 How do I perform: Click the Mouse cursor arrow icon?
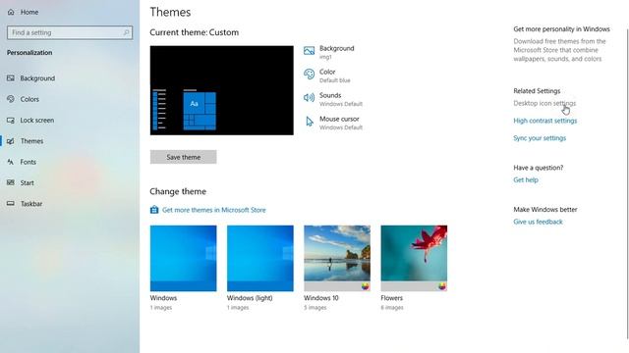[x=310, y=122]
